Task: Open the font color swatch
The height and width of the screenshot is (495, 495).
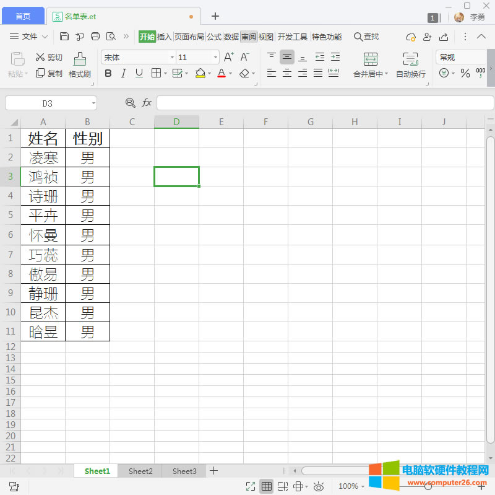Action: pos(221,73)
